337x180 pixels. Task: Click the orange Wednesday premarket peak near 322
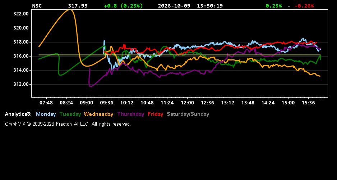69,10
